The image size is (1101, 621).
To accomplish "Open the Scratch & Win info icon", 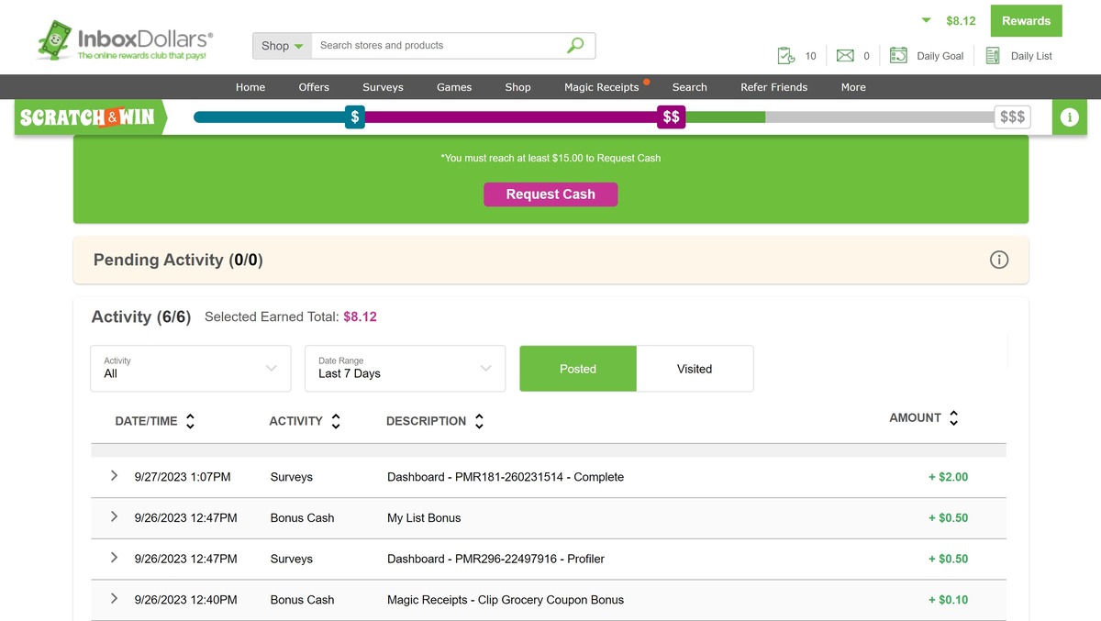I will point(1069,116).
